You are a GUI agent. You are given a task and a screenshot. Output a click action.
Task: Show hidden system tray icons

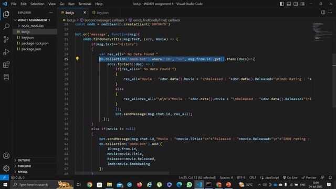pos(259,184)
